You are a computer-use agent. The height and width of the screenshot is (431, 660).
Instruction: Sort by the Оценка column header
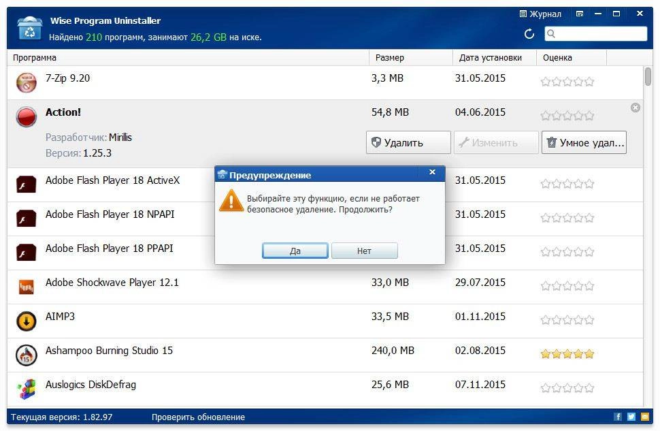pos(571,58)
